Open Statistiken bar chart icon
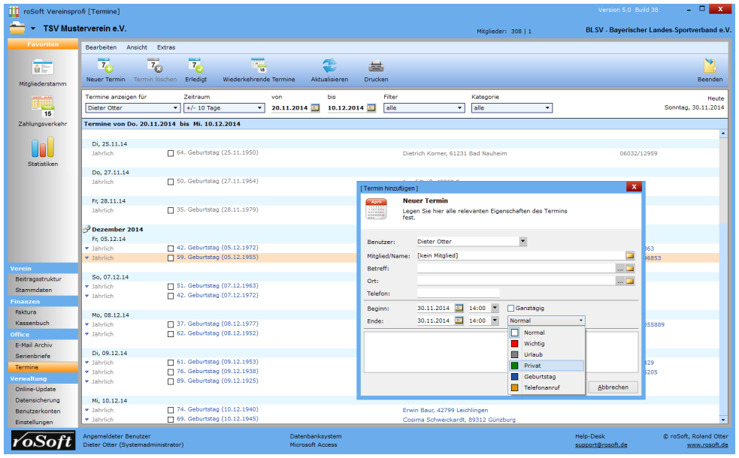Image resolution: width=739 pixels, height=458 pixels. [x=42, y=148]
